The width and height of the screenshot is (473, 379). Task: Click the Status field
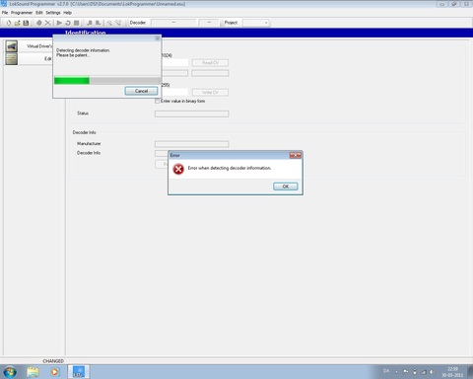(x=192, y=114)
